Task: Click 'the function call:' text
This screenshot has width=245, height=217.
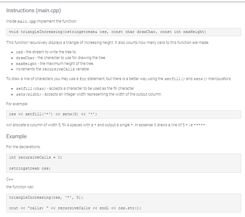Action: [x=20, y=187]
